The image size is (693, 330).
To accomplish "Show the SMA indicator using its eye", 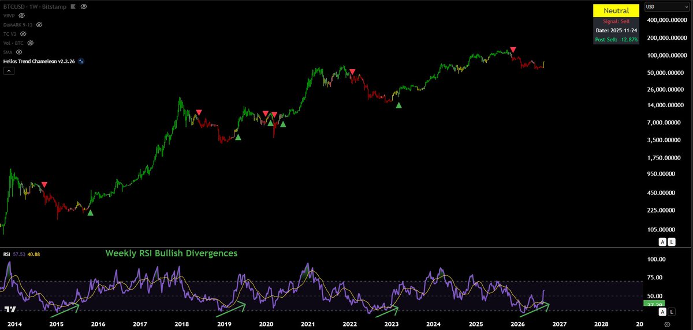I will tap(18, 52).
